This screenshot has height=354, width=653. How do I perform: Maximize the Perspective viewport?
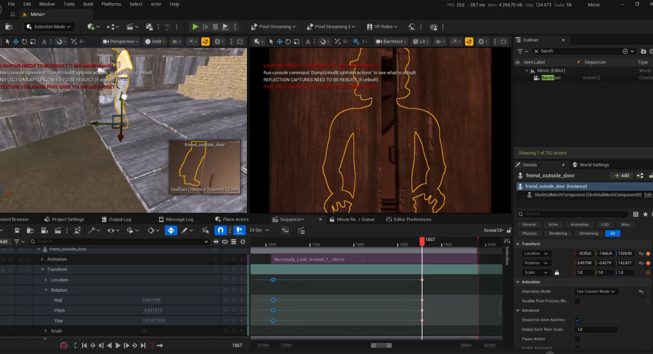click(240, 41)
